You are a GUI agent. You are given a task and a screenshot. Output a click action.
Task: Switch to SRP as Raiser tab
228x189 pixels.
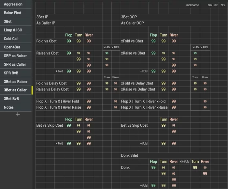click(x=15, y=56)
